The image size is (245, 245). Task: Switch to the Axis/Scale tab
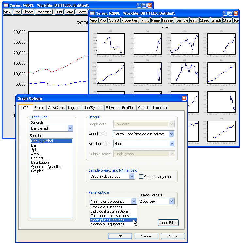coord(56,108)
